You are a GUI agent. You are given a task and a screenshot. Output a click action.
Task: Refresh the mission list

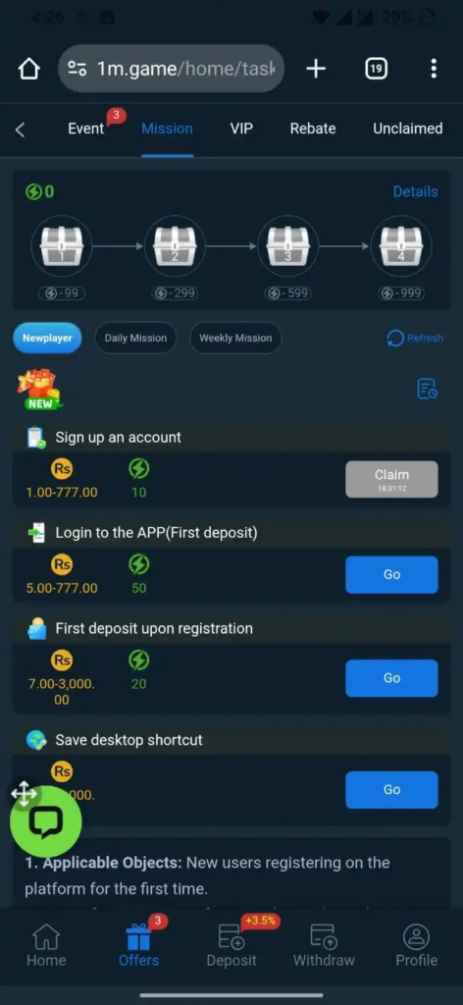(x=415, y=338)
